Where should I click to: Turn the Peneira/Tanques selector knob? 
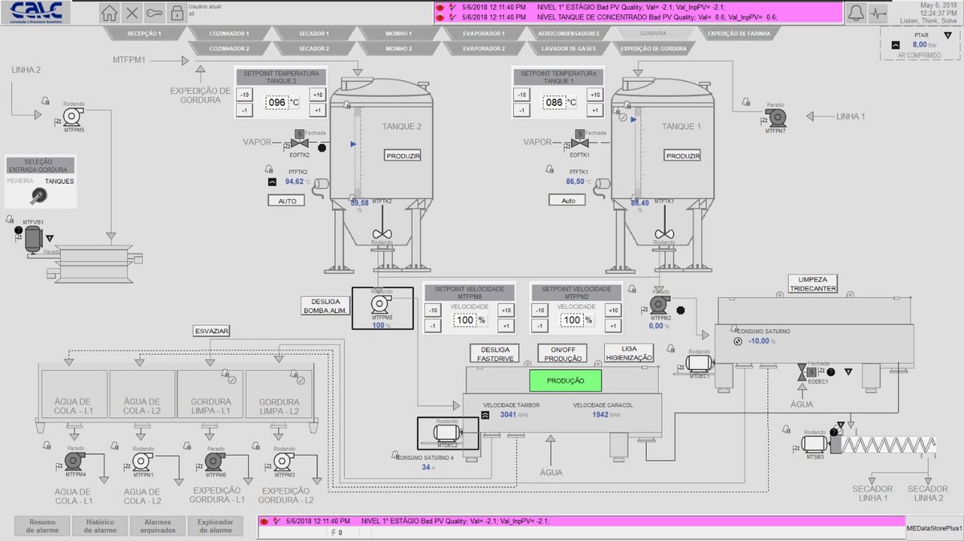pyautogui.click(x=38, y=195)
